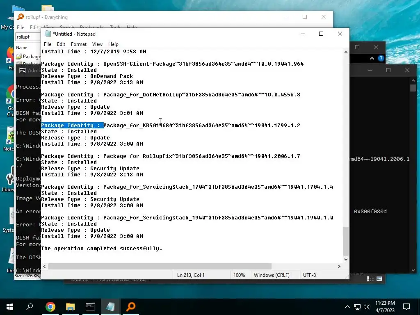The height and width of the screenshot is (315, 420).
Task: Close the Everything window
Action: (324, 17)
